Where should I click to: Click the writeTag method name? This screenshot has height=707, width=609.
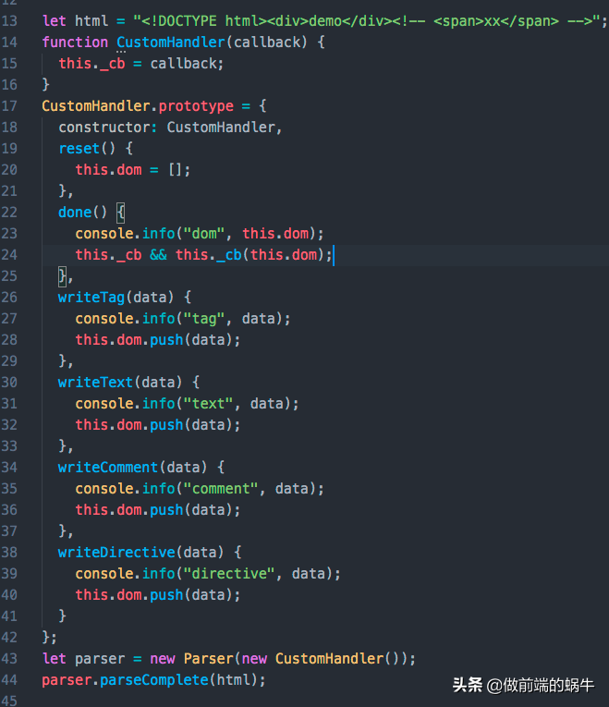click(91, 298)
